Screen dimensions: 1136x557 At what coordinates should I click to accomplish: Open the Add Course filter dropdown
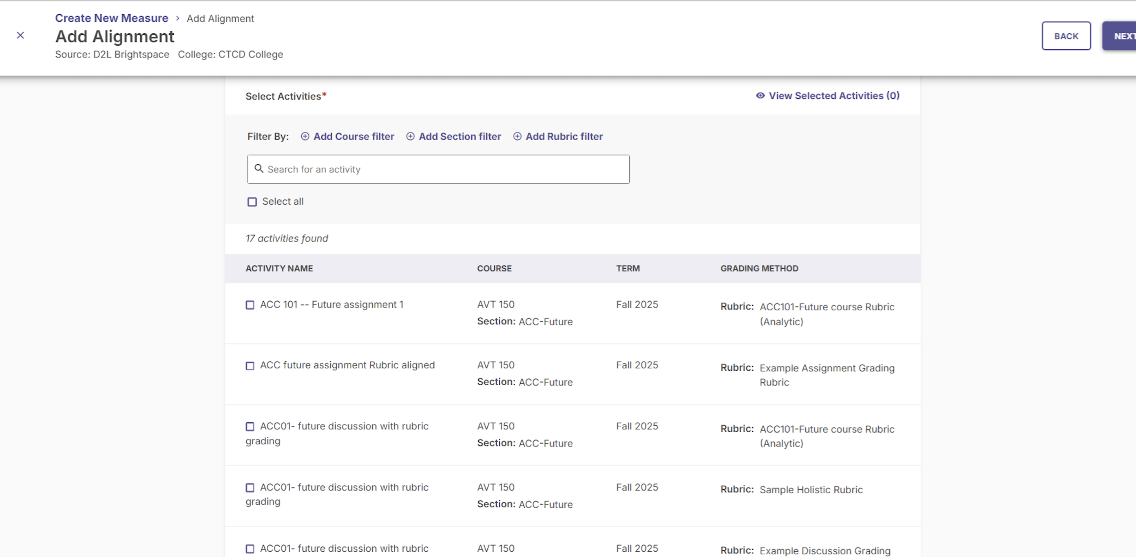point(353,137)
